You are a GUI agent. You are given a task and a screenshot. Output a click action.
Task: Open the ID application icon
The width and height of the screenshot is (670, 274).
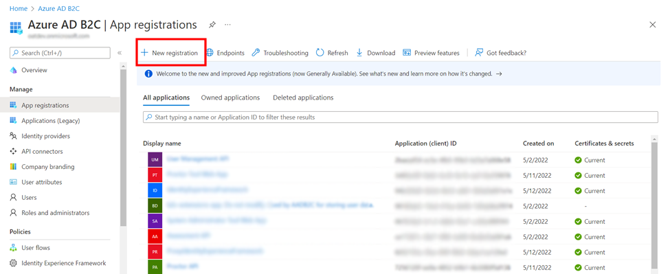coord(155,190)
